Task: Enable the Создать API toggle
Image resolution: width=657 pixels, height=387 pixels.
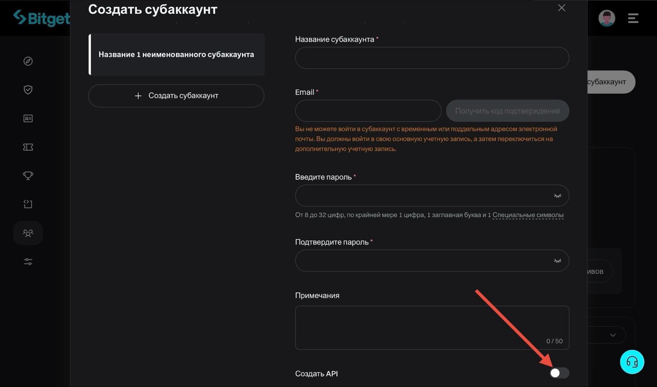Action: coord(559,373)
